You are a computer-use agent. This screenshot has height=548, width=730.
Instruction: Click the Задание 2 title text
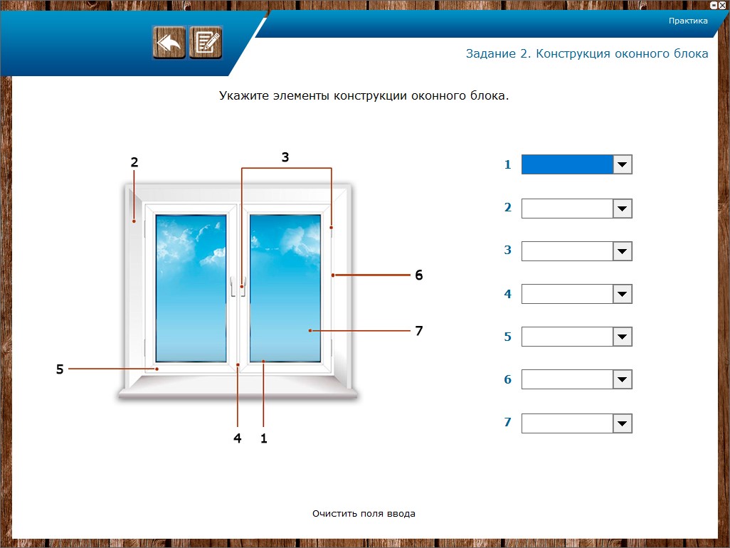pos(587,54)
